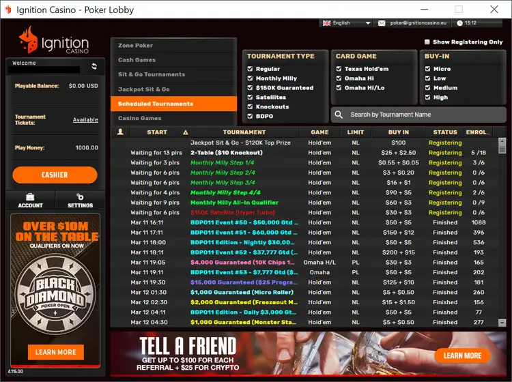Screen dimensions: 512x382
Task: Click the envelope mail icon
Action: pos(382,23)
